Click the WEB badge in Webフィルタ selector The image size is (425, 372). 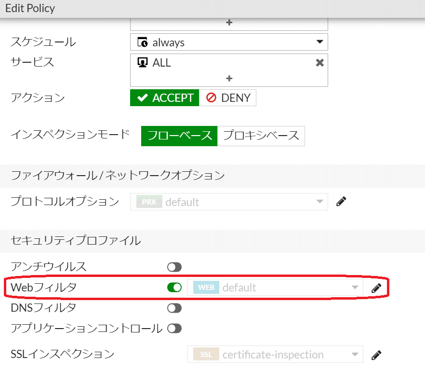pyautogui.click(x=206, y=288)
